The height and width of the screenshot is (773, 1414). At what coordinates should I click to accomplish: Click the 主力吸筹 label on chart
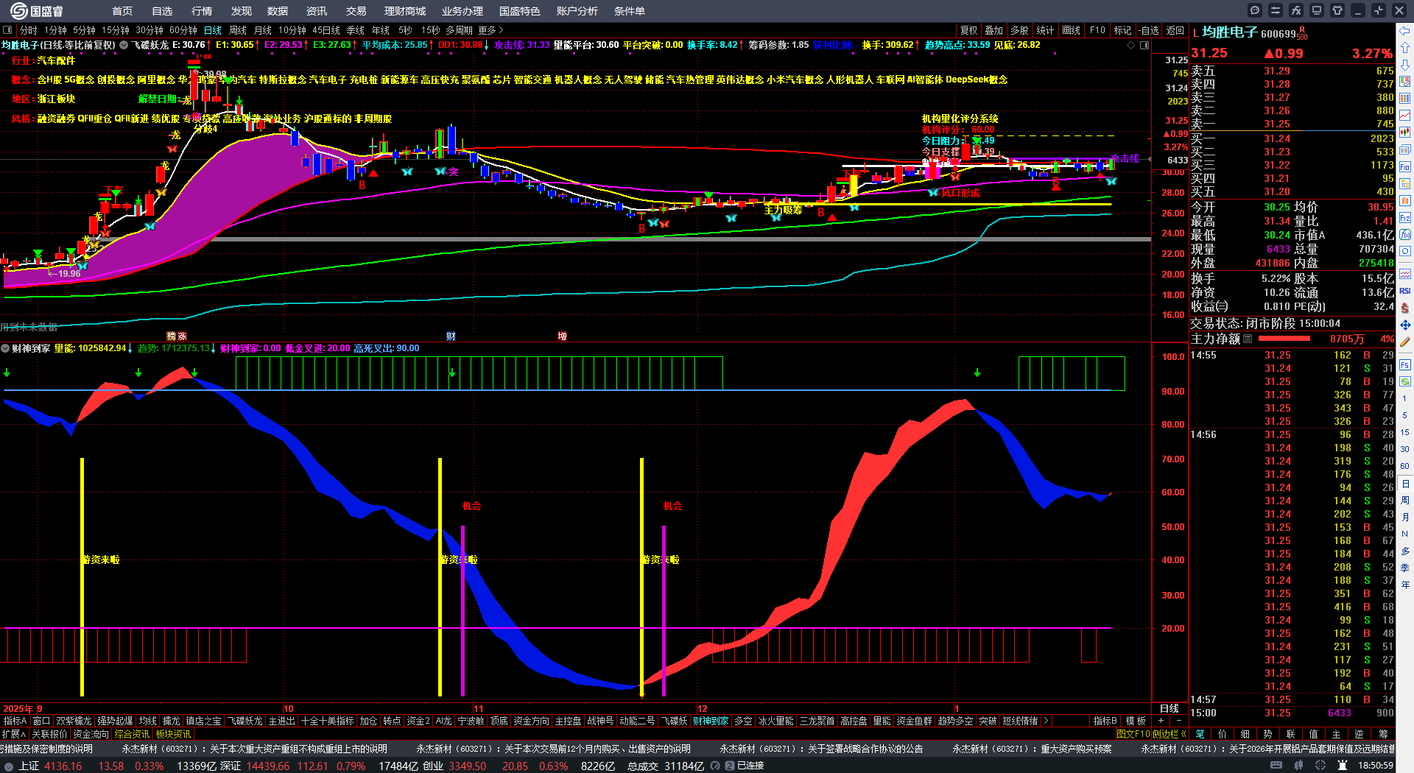pyautogui.click(x=783, y=210)
